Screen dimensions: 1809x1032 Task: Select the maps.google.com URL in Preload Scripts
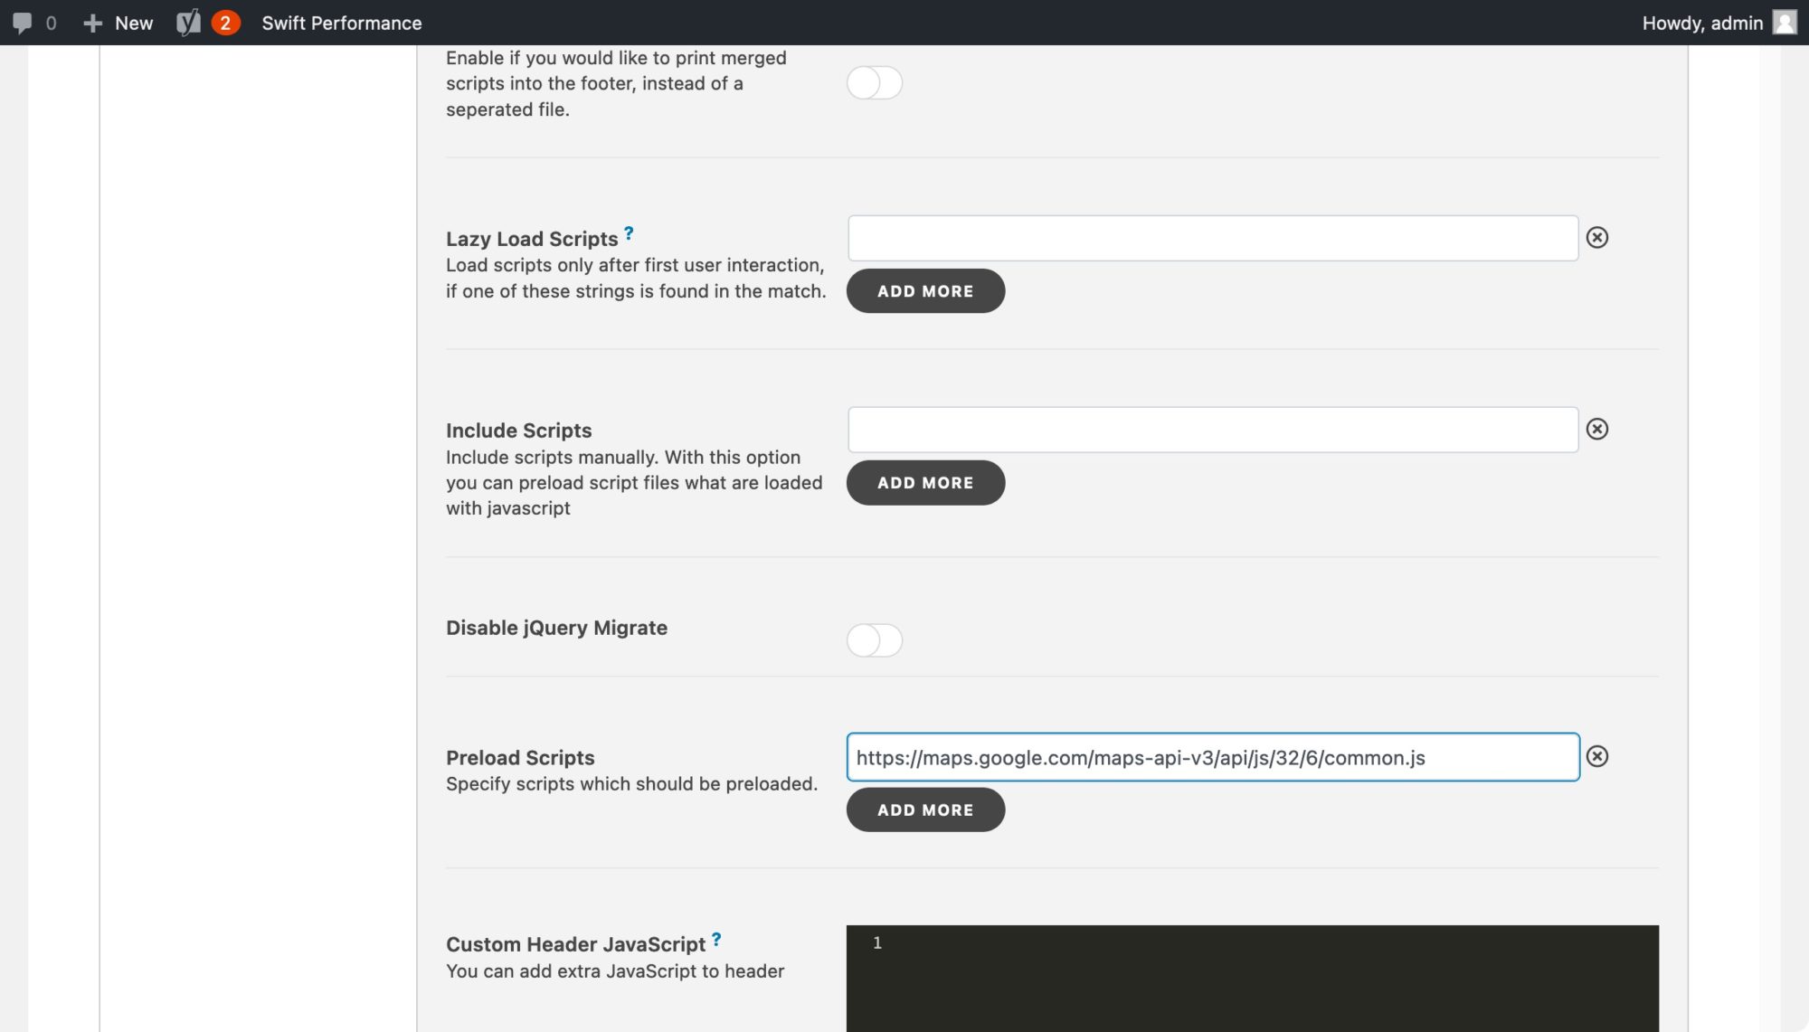[x=1140, y=758]
